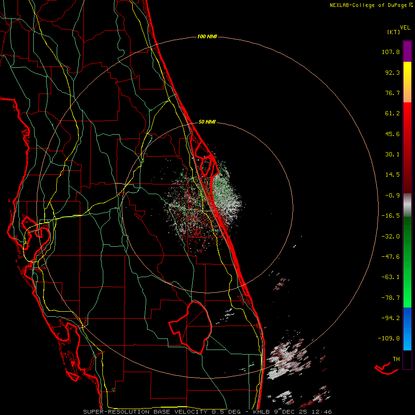Click the 30.1 velocity scale value
The height and width of the screenshot is (415, 415).
[x=392, y=154]
